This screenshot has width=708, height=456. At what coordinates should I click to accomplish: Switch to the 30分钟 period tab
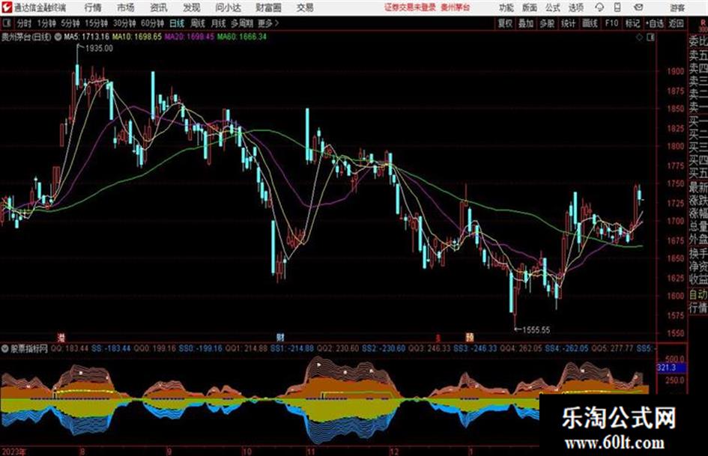coord(124,23)
